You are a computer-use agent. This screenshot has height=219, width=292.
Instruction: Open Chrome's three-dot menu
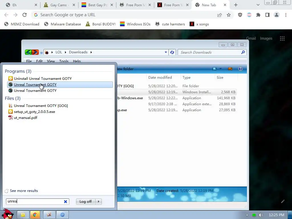(286, 15)
